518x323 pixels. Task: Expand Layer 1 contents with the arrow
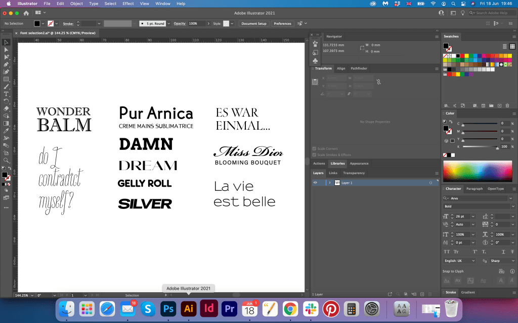coord(330,183)
